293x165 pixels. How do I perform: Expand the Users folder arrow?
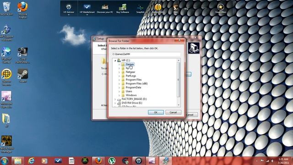coord(119,91)
